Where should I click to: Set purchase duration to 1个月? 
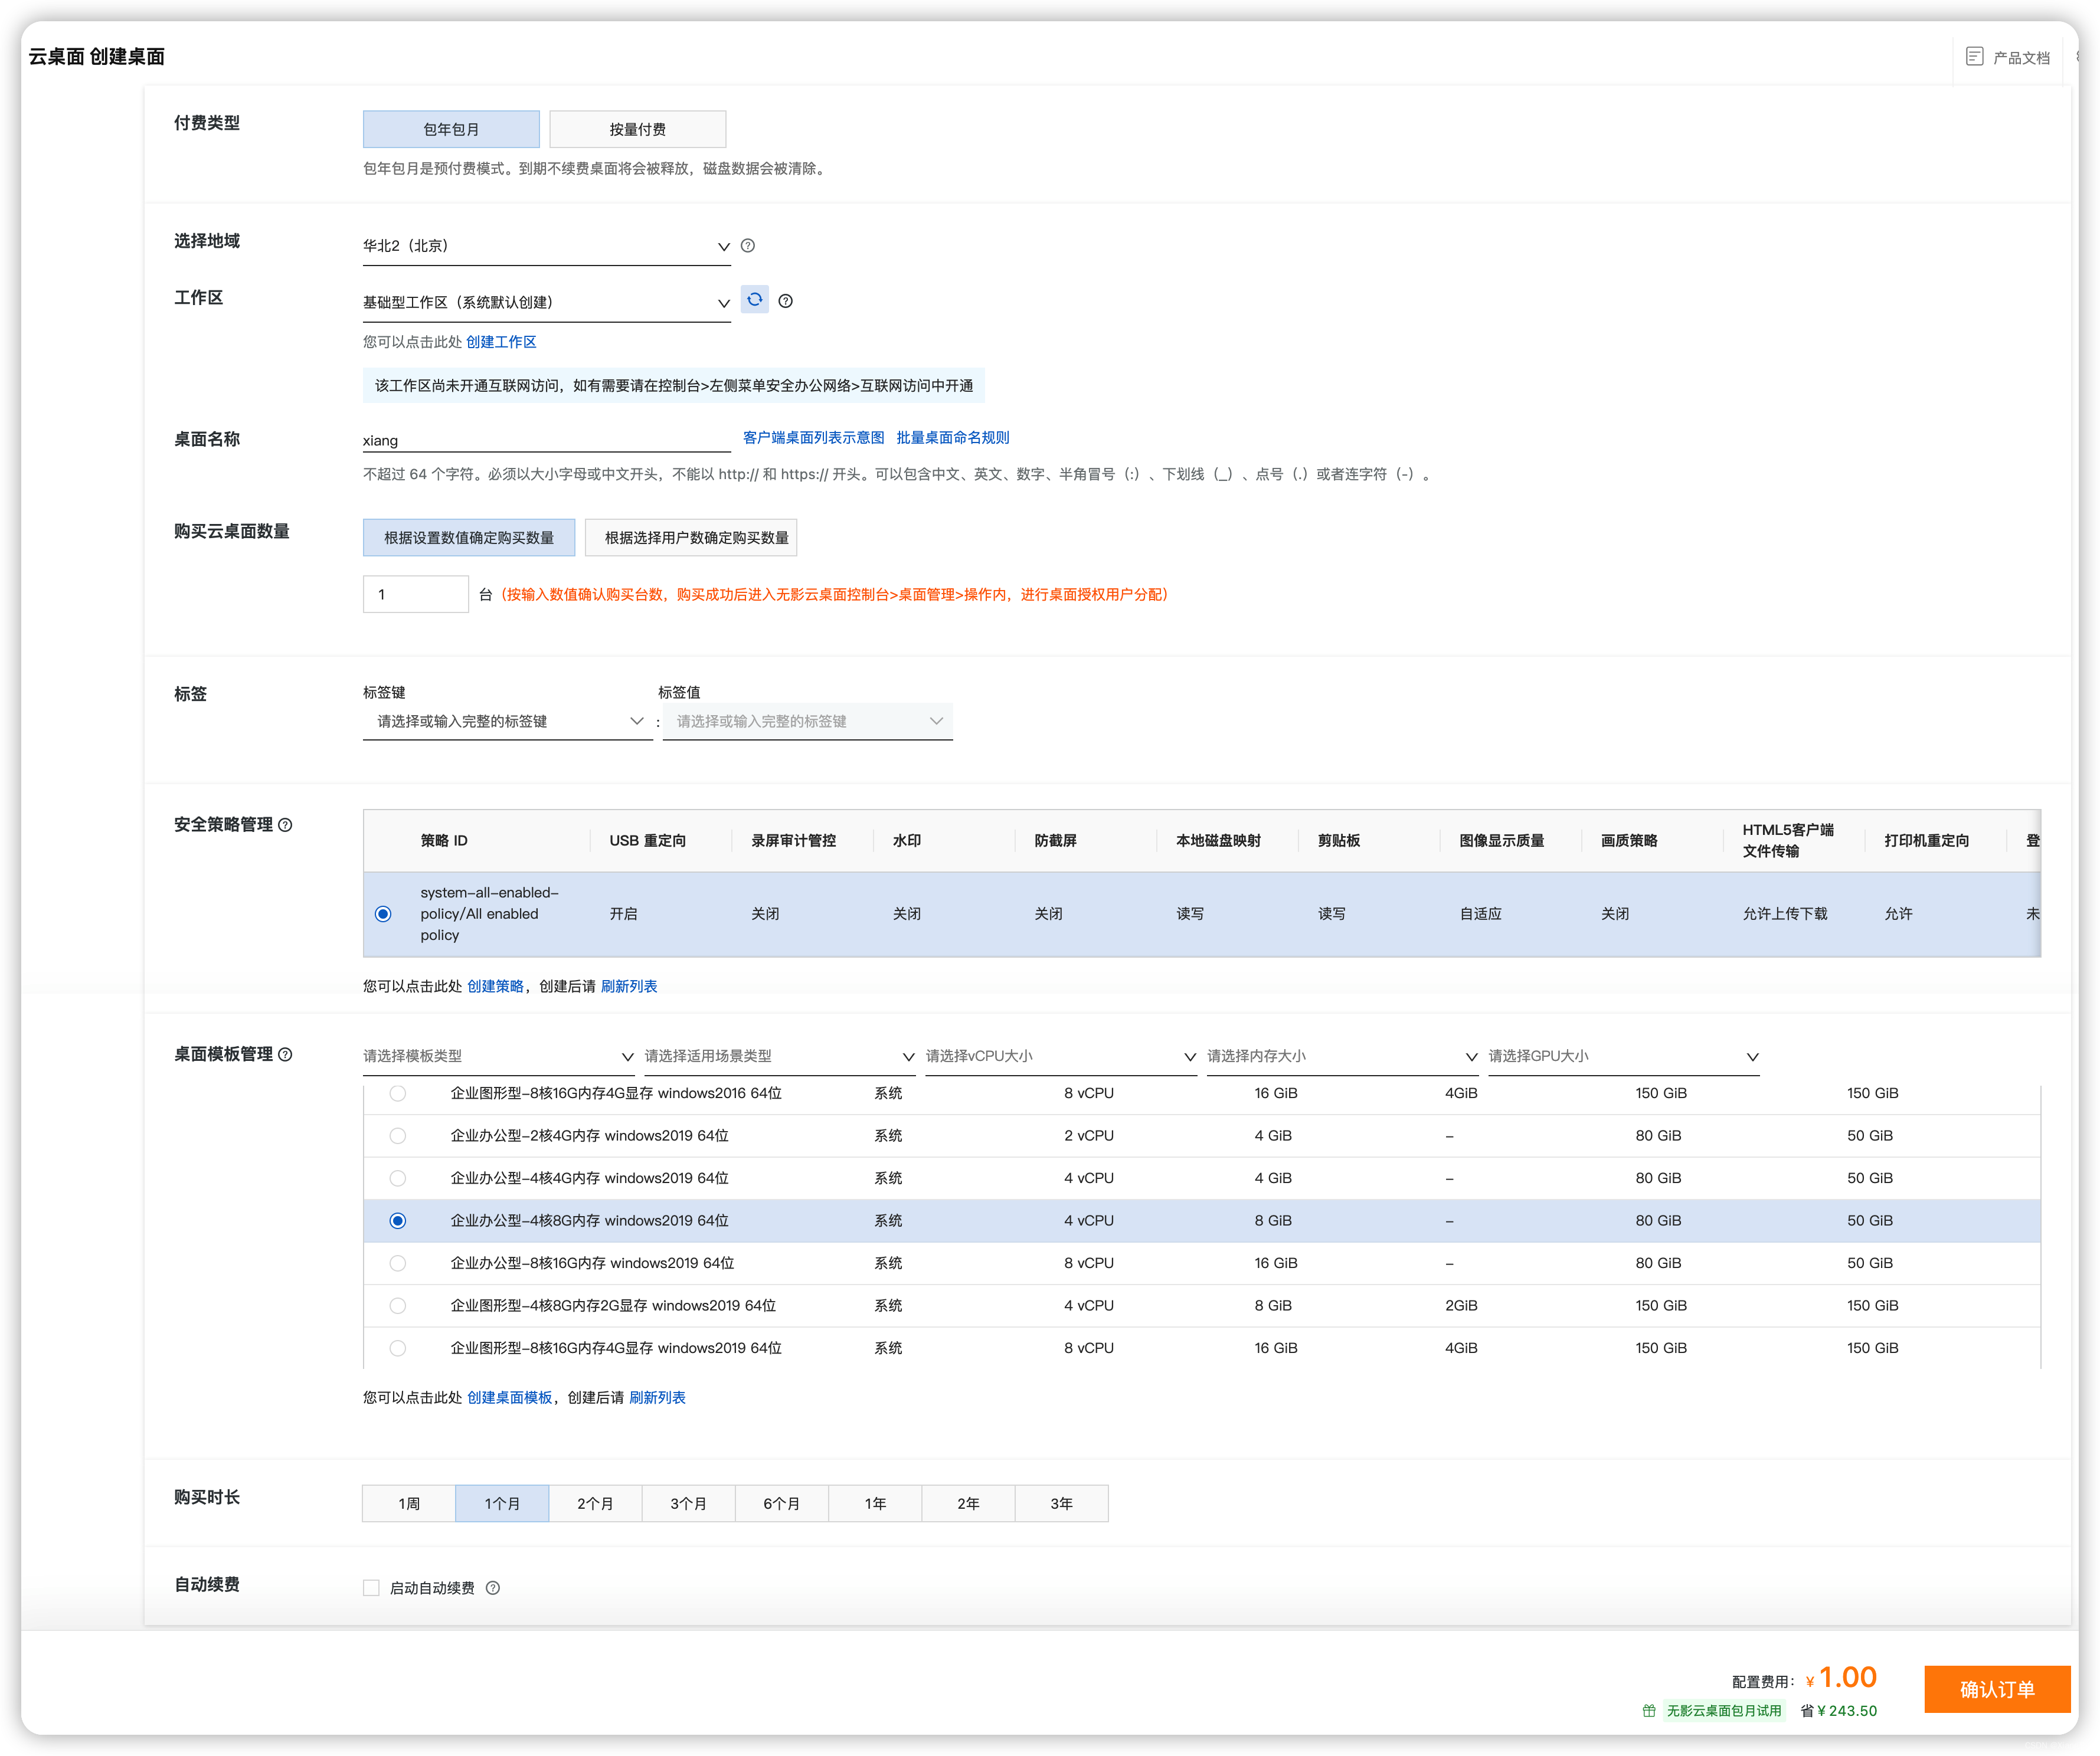[x=502, y=1504]
